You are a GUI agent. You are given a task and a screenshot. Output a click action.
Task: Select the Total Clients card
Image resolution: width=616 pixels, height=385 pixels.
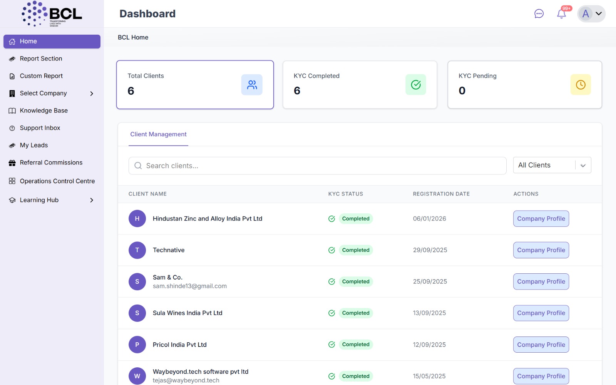195,85
